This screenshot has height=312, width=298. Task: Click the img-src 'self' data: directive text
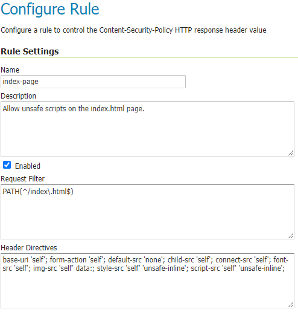pyautogui.click(x=64, y=268)
